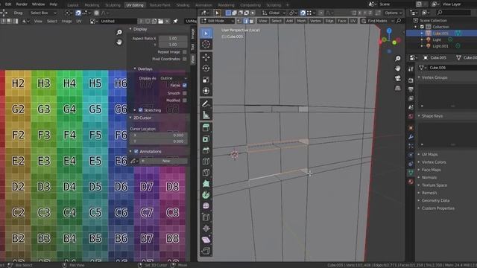Click the Find Models button
Screen dimensions: 477x268
(377, 21)
